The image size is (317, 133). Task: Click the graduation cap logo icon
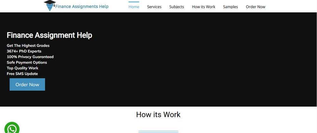tap(49, 5)
